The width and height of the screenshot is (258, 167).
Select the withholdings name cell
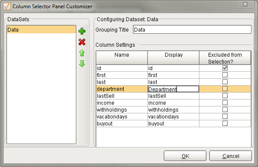(x=122, y=109)
